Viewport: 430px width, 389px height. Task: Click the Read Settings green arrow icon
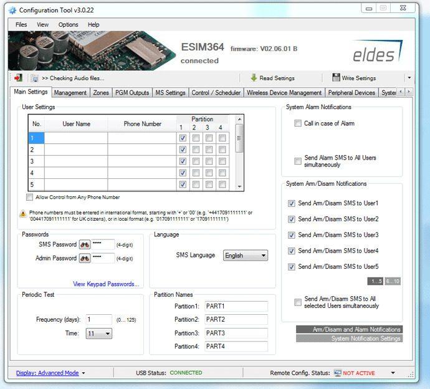click(254, 78)
